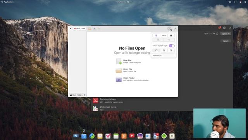Click the greyed revert icon in Code headerbar

(99, 29)
